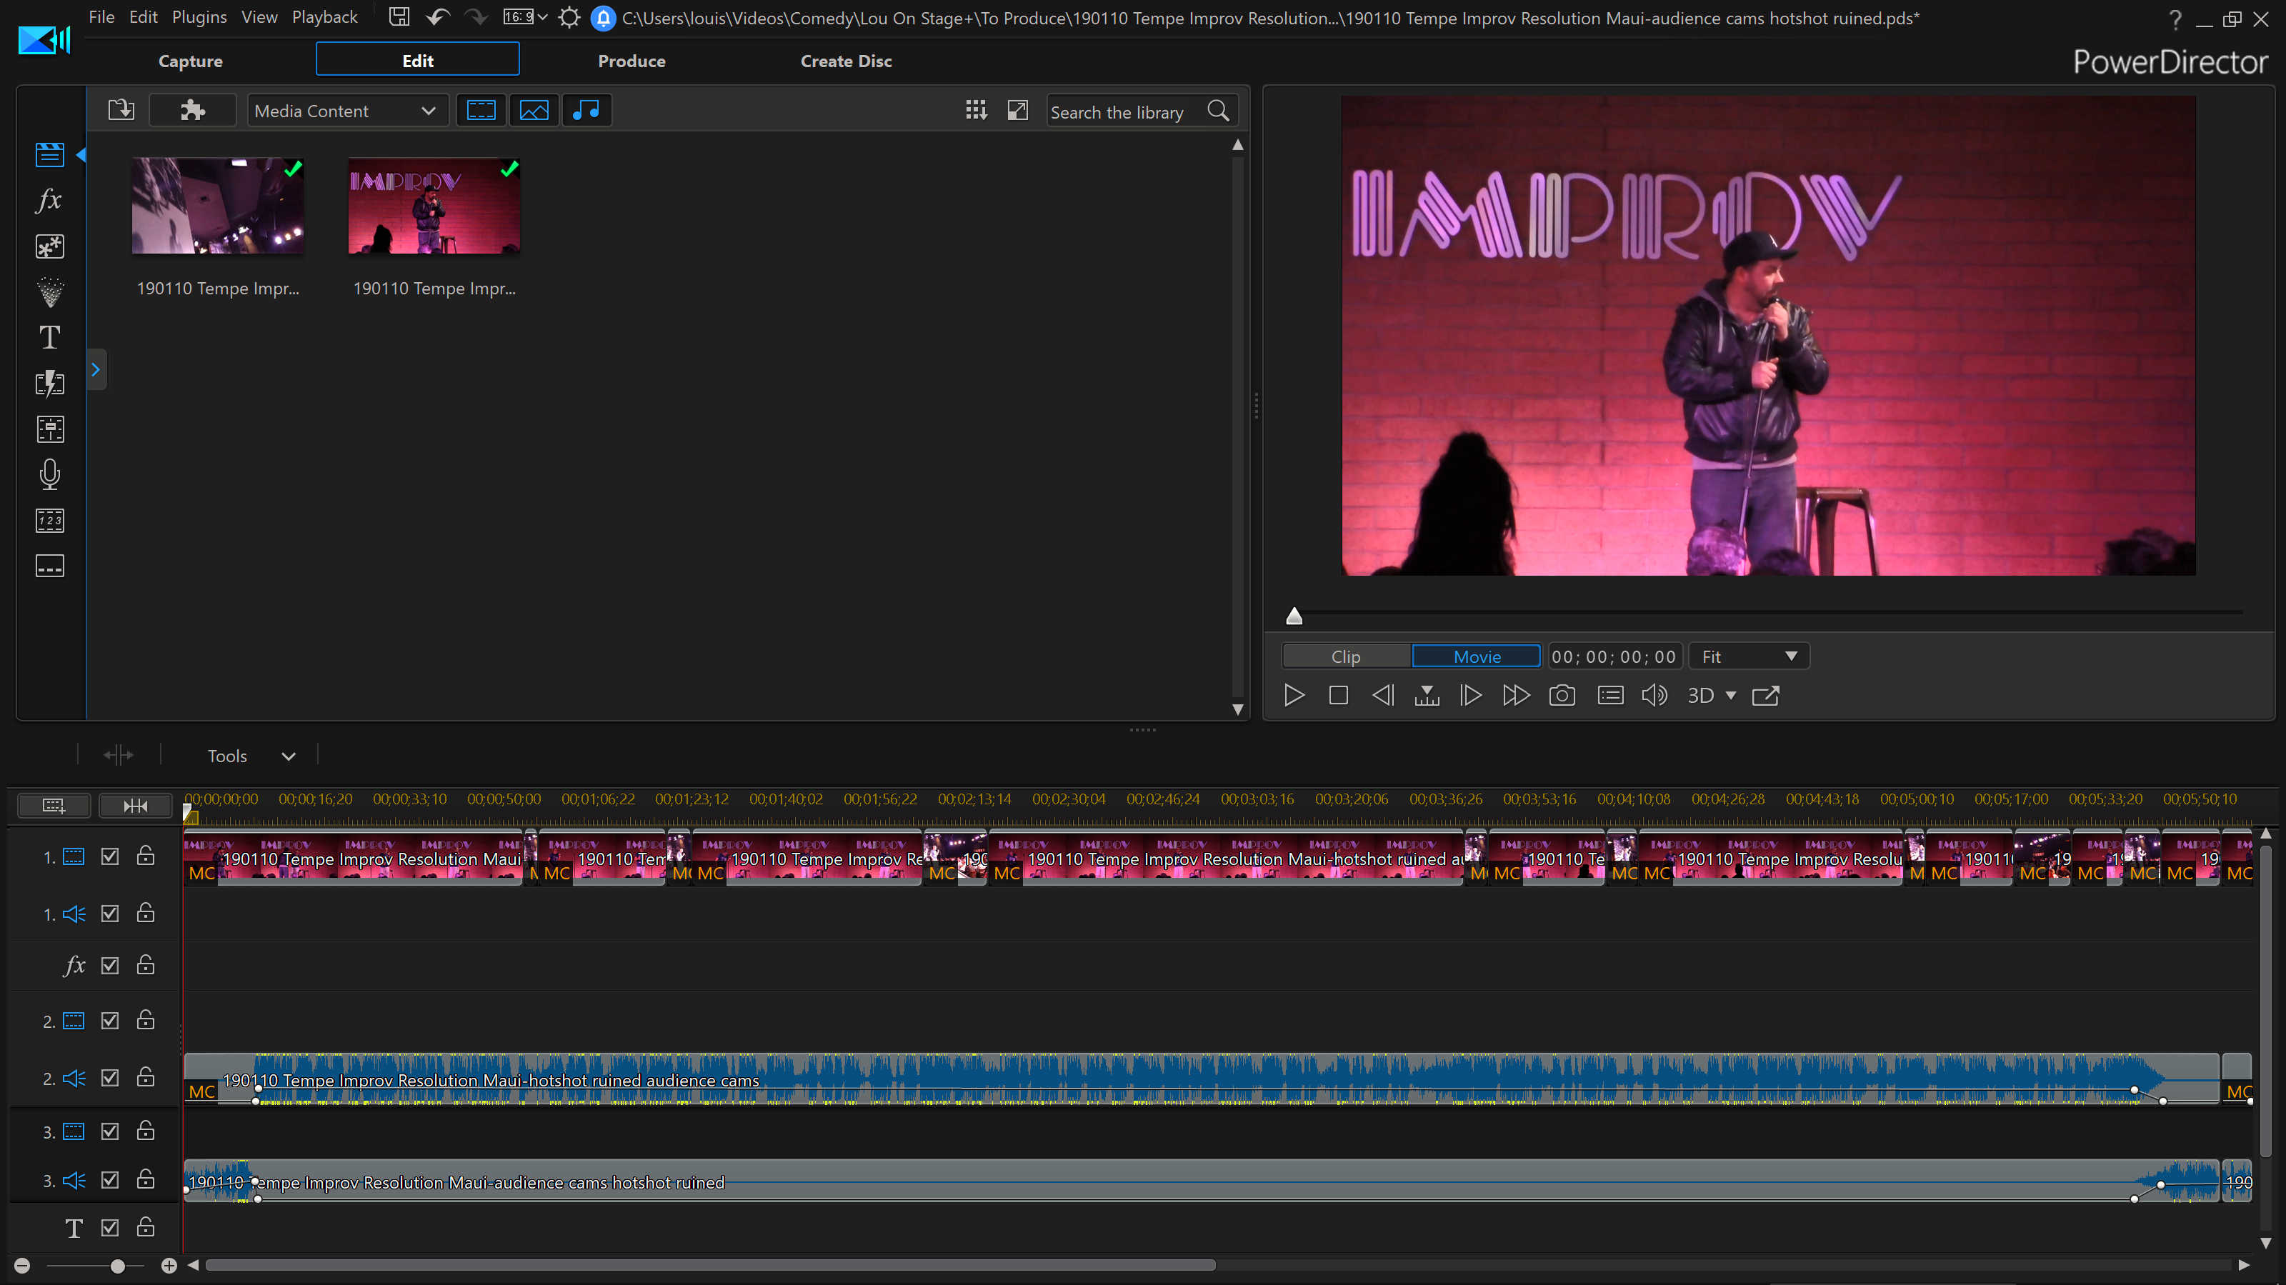Screen dimensions: 2286x1285
Task: Click the timeline zoom slider handle
Action: [117, 1266]
